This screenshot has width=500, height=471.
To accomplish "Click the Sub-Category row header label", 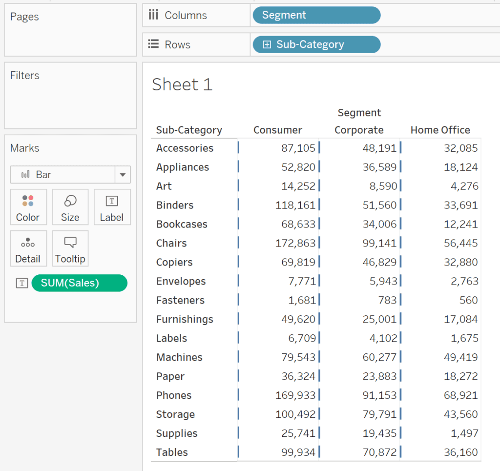I will tap(188, 130).
